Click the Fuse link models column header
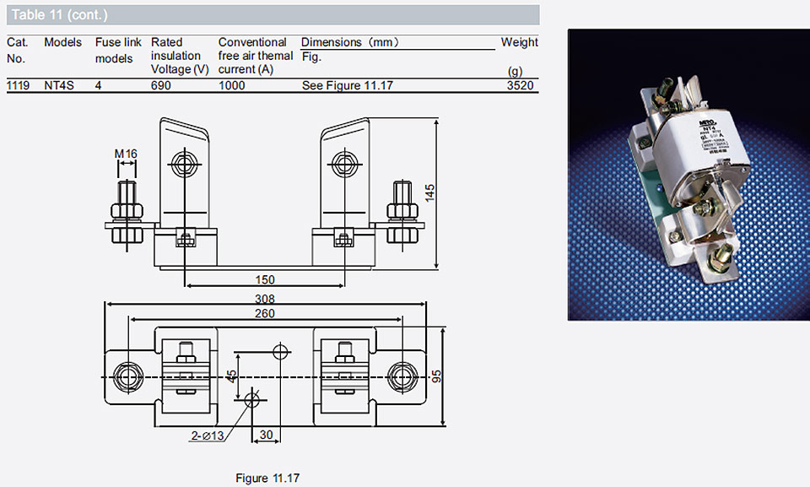 118,50
